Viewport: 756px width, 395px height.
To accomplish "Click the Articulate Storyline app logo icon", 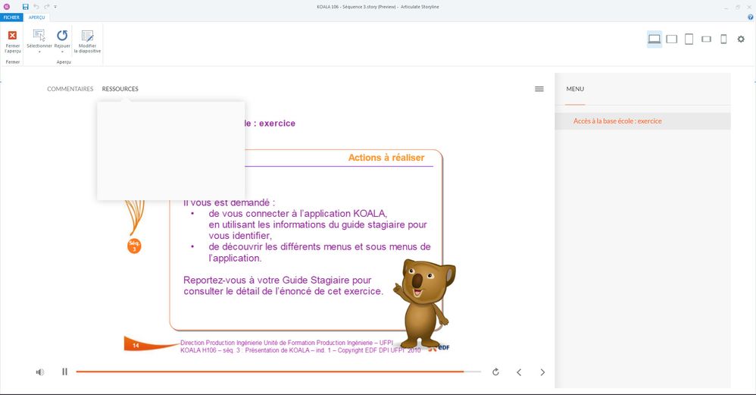I will 7,7.
